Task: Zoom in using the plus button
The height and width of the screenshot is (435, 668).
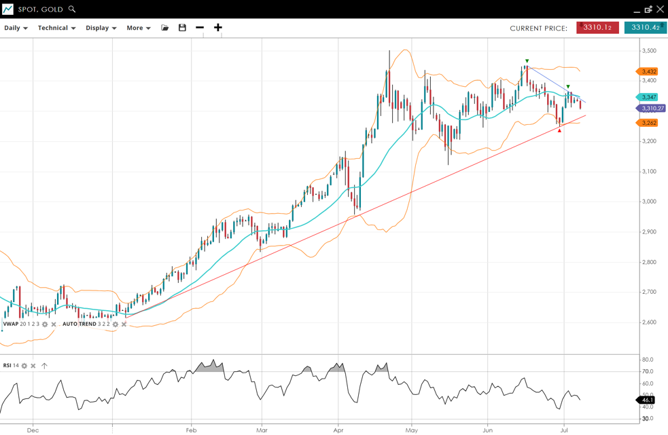Action: (x=218, y=28)
